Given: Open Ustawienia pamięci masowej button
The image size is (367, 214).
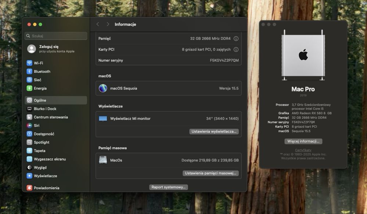Looking at the screenshot, I should 211,173.
